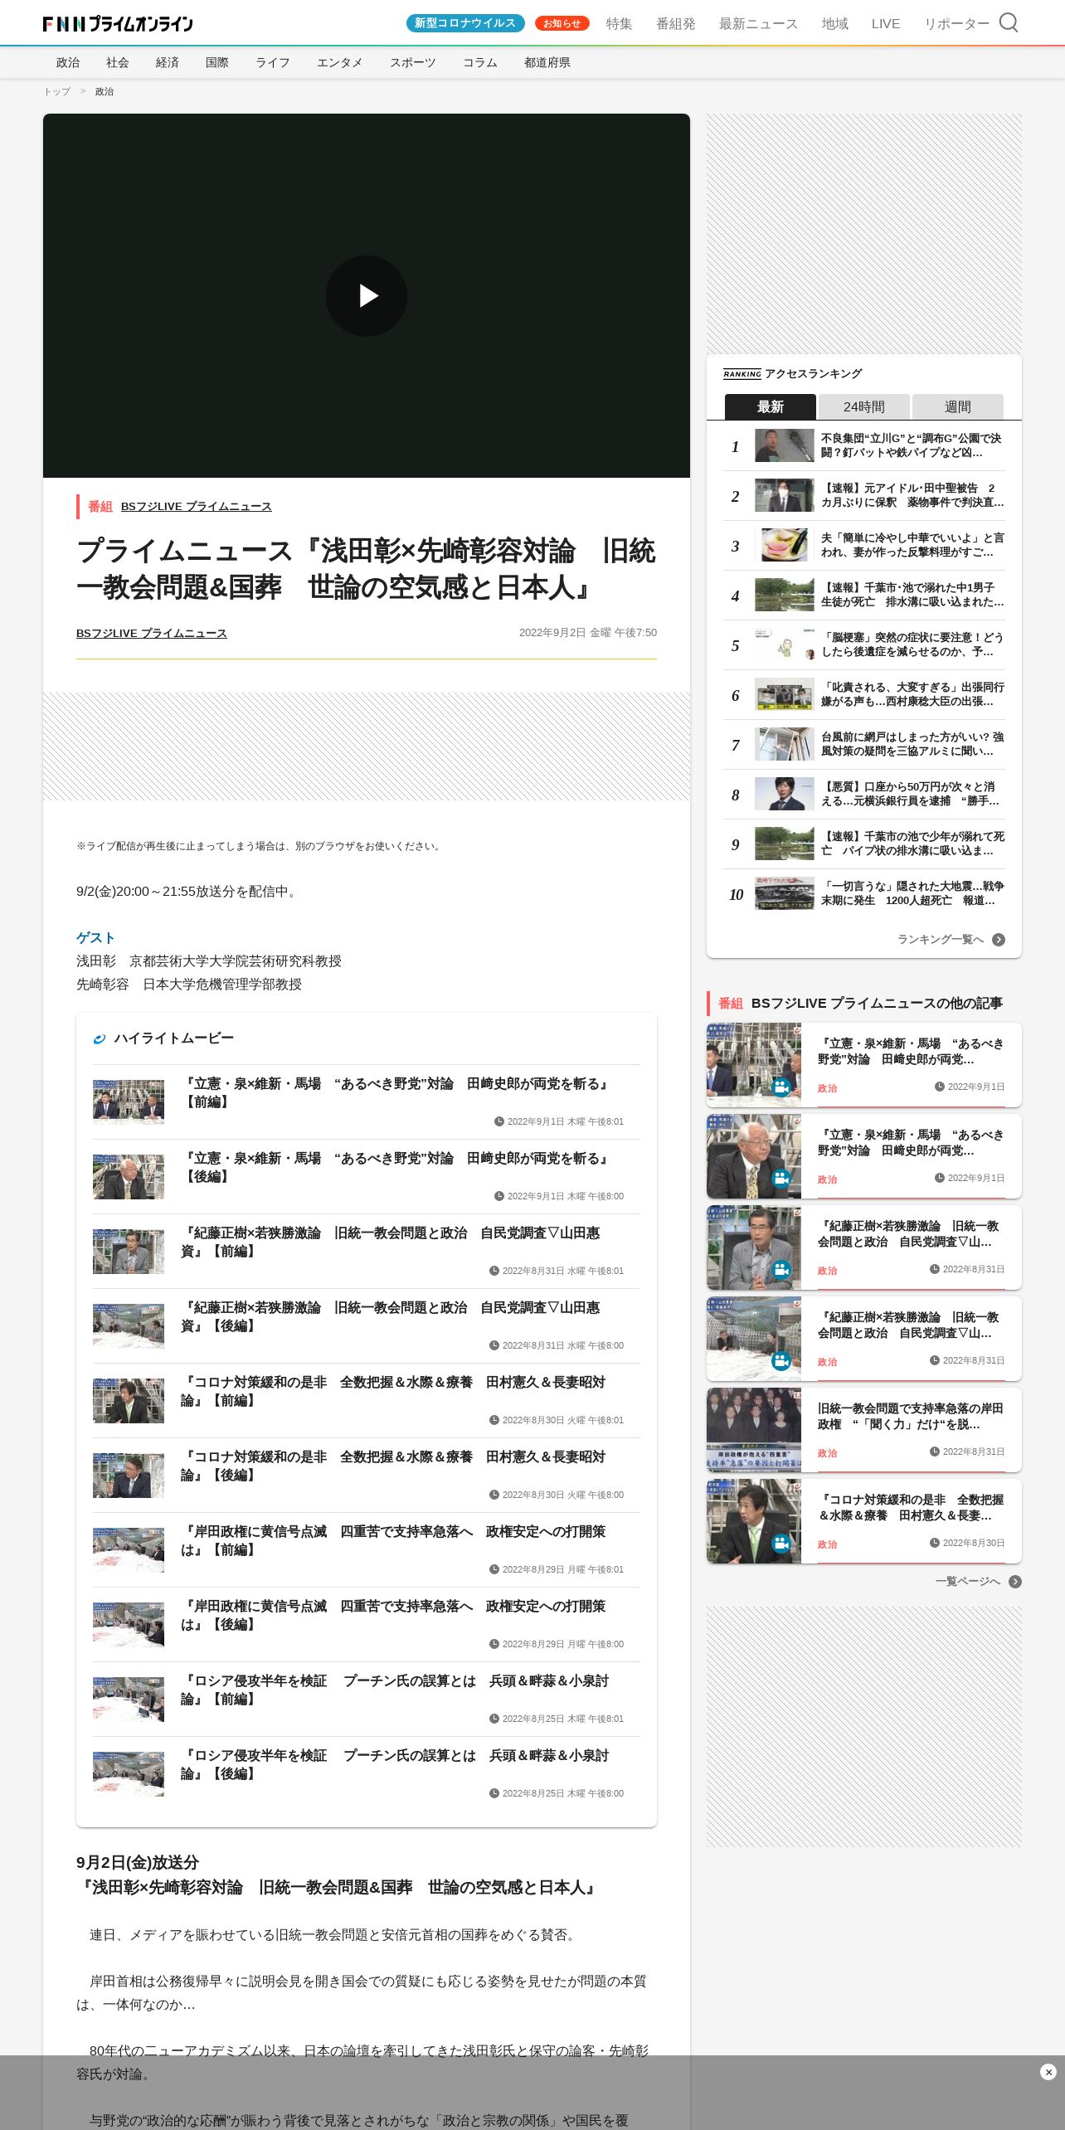
Task: Open 番組発 in top navigation
Action: (675, 24)
